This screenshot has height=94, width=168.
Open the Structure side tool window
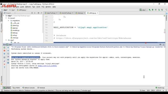pyautogui.click(x=1, y=28)
